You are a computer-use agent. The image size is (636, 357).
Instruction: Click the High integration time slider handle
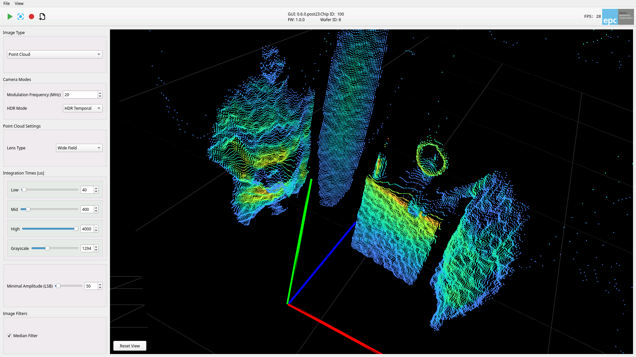pyautogui.click(x=76, y=229)
